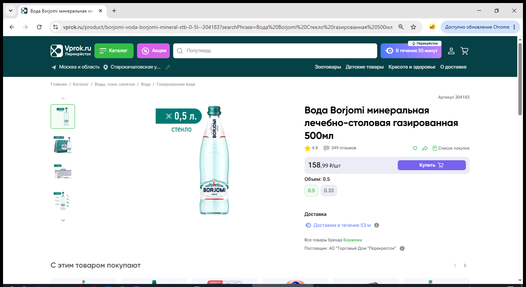This screenshot has height=287, width=526.
Task: Click the Каталог breadcrumb link
Action: (81, 84)
